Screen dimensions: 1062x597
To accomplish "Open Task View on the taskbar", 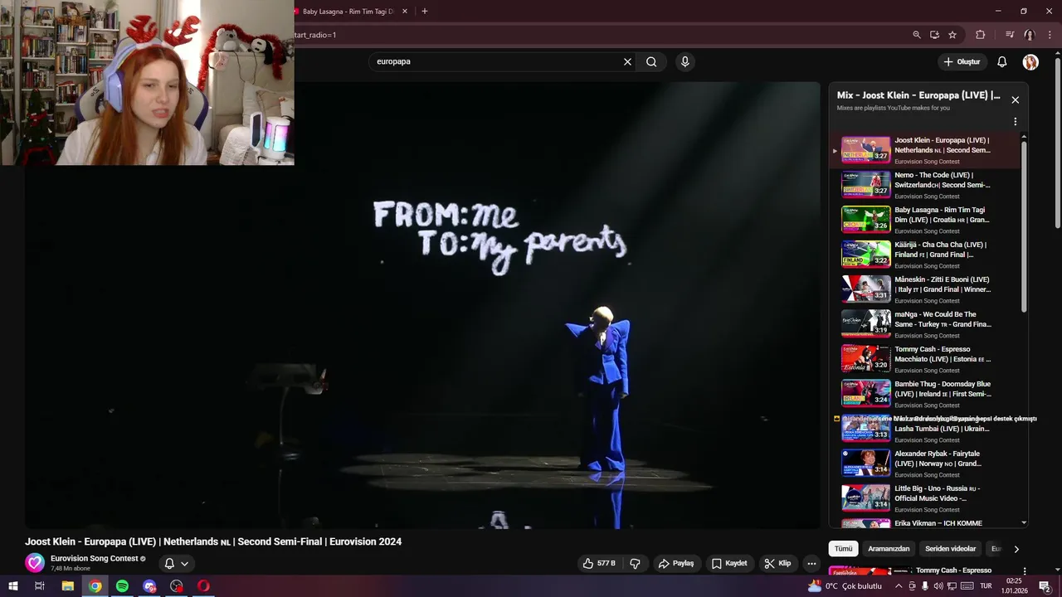I will point(39,586).
